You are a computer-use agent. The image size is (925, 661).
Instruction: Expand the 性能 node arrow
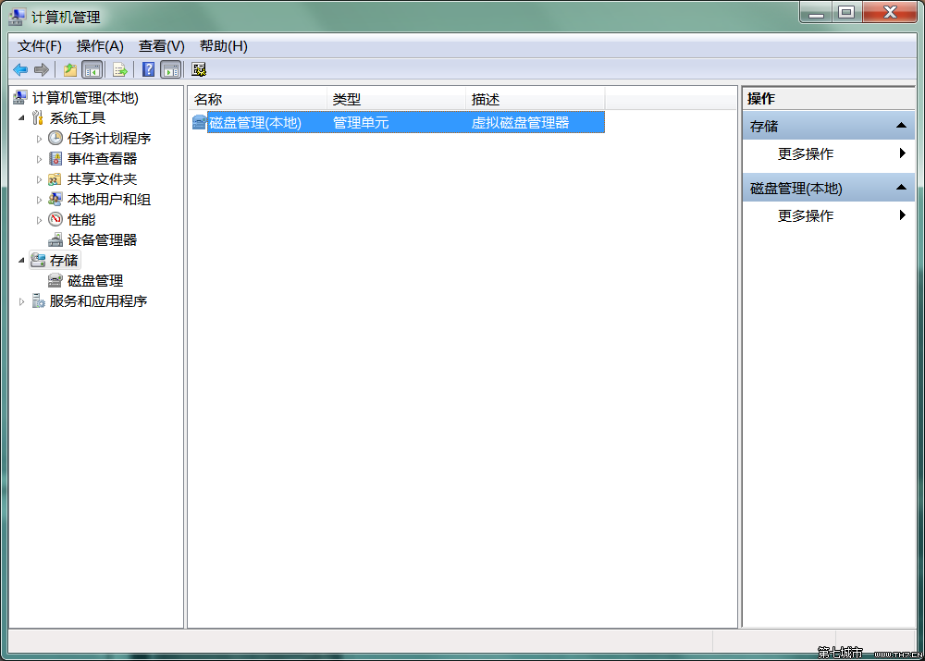click(39, 220)
